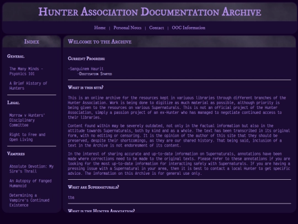Go to Personal Notes page

[127, 28]
